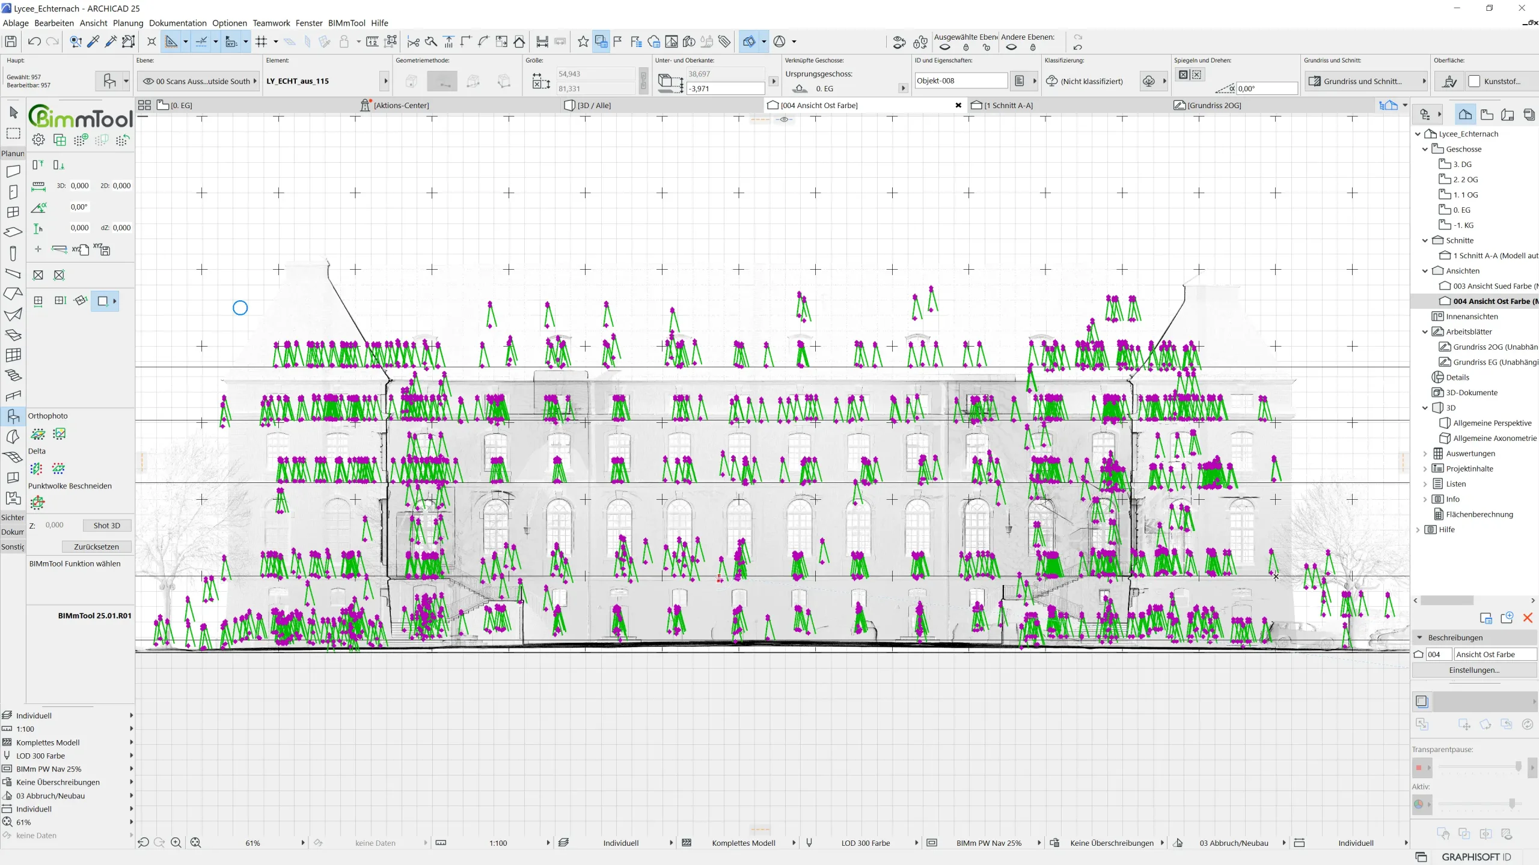Click the first Orthophoto icon
The height and width of the screenshot is (865, 1539).
[x=38, y=434]
